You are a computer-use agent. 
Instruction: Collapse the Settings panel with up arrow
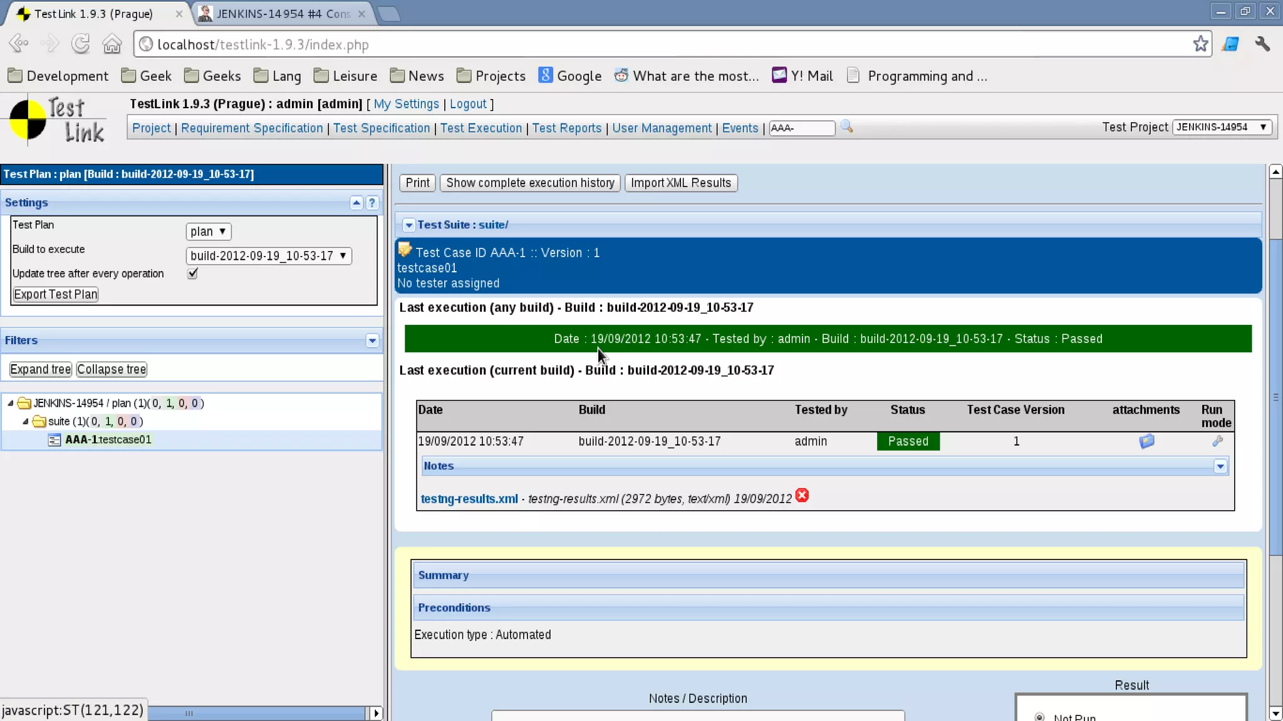click(x=356, y=203)
